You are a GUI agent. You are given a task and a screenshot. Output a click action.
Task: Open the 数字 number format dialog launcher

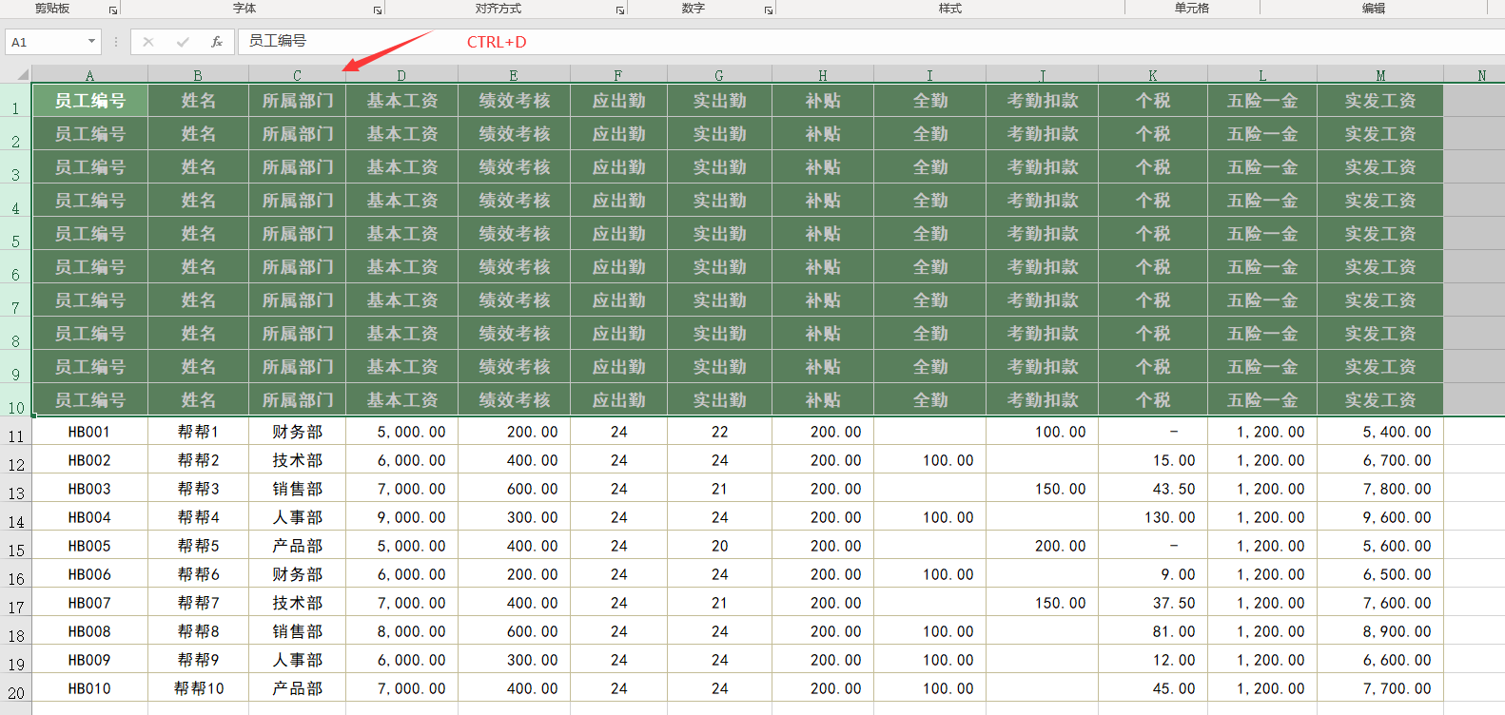pyautogui.click(x=769, y=10)
